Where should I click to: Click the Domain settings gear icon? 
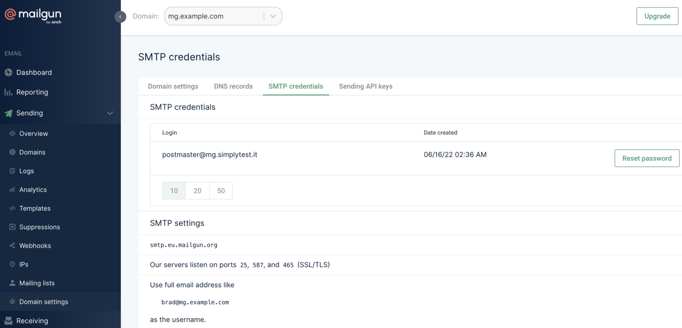[13, 302]
